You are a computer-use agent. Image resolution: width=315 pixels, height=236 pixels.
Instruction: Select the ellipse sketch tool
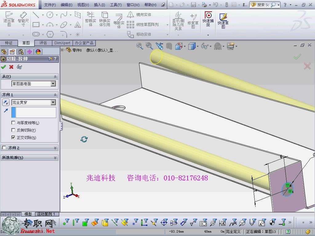[64, 25]
